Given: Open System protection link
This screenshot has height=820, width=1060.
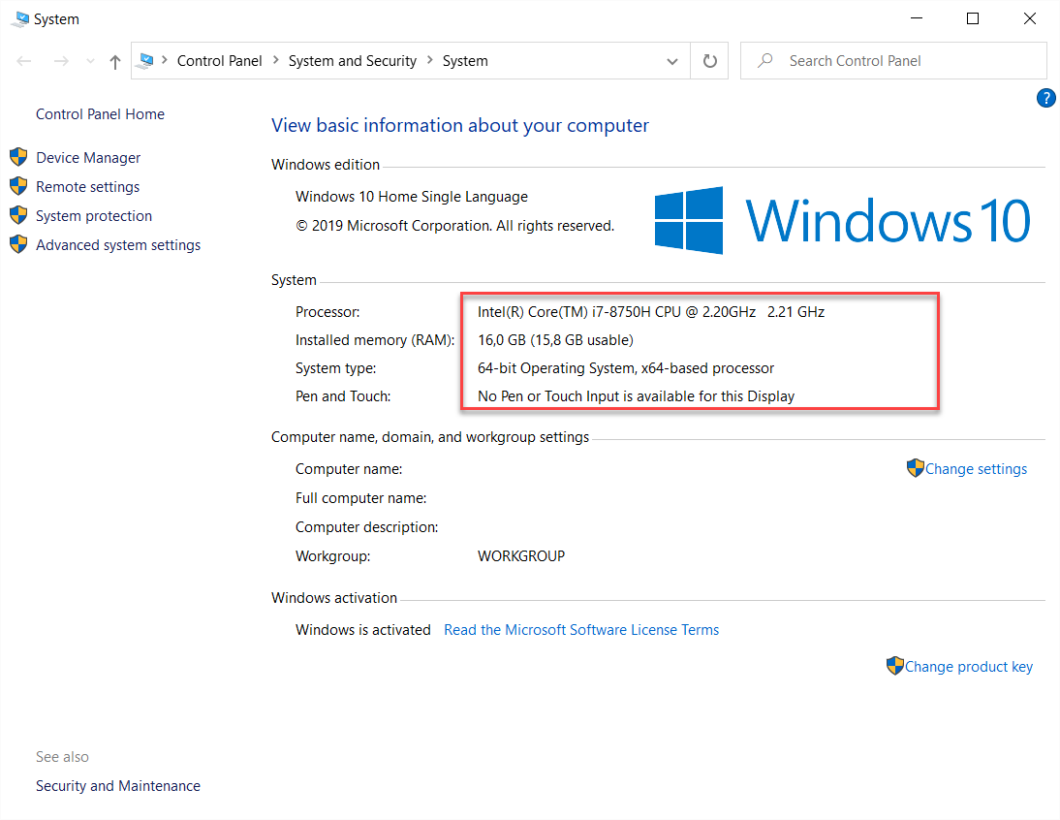Looking at the screenshot, I should pos(94,215).
